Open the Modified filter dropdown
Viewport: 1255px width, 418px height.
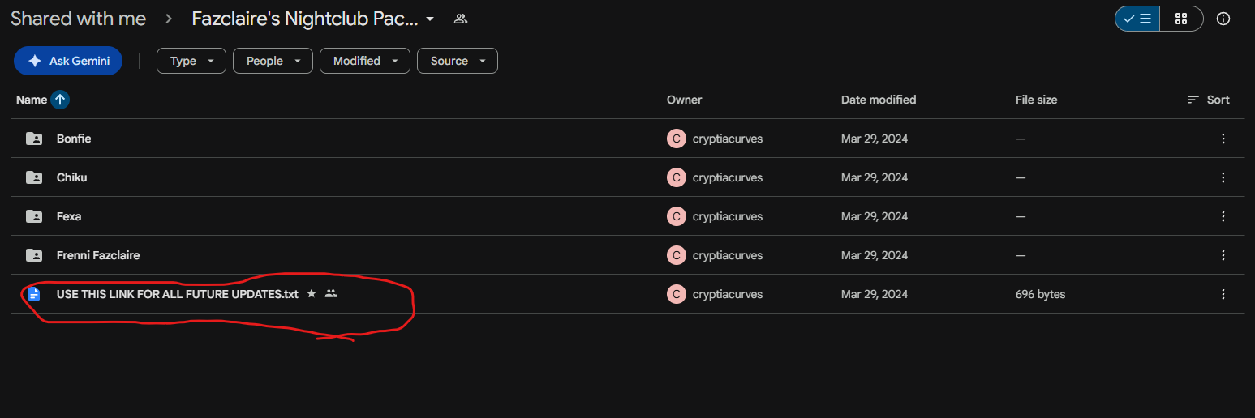point(365,61)
